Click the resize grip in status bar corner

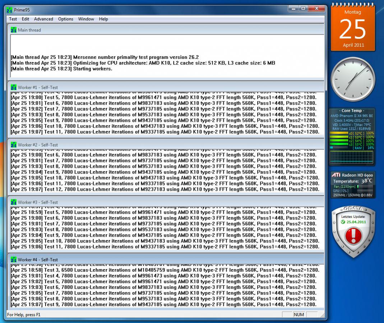(x=322, y=315)
